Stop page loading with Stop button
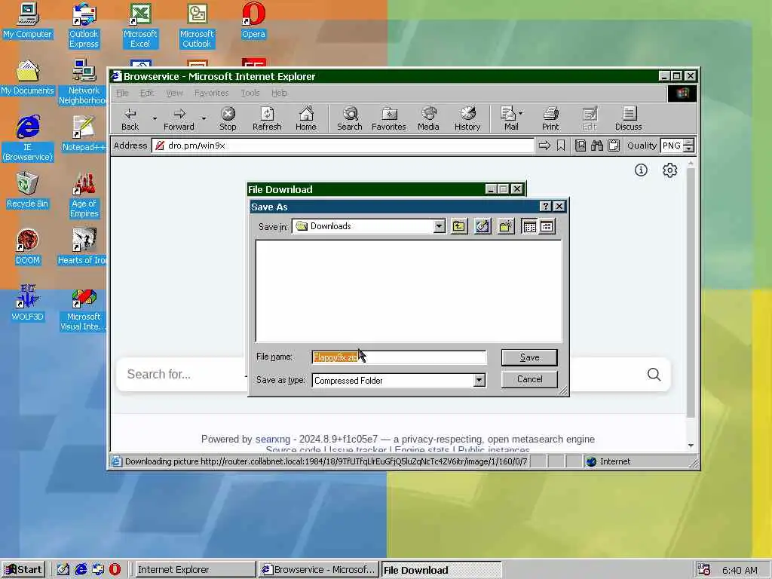This screenshot has height=579, width=772. pyautogui.click(x=228, y=119)
